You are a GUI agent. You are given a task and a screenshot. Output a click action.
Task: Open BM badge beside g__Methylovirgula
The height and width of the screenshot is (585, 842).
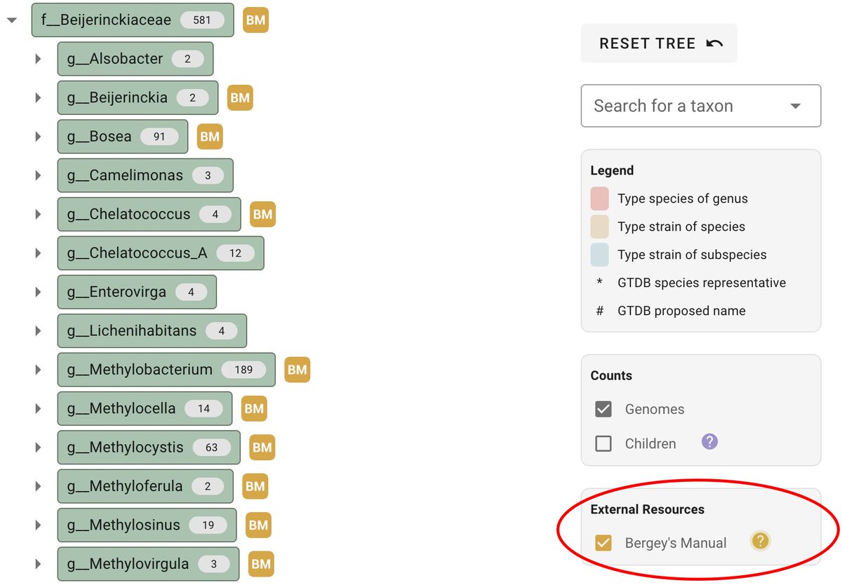[x=261, y=564]
